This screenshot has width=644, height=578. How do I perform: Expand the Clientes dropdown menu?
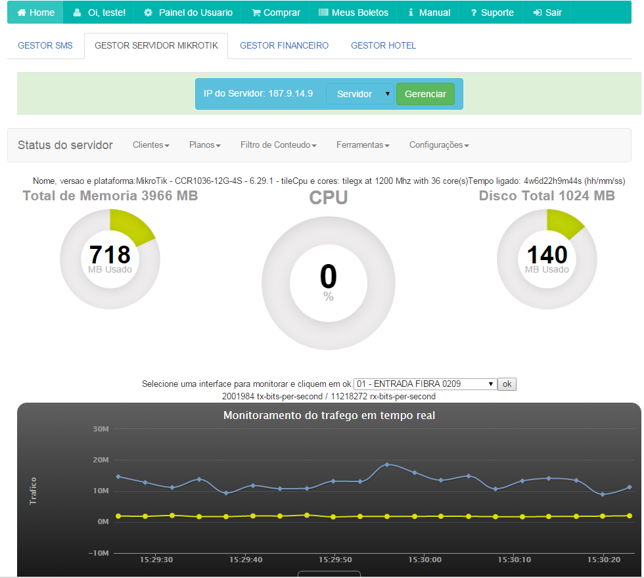pos(150,145)
